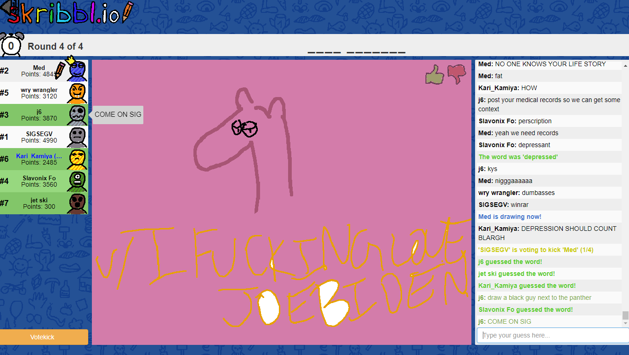Click 'Kari_Kamiya guessed the word!' message
The image size is (629, 355).
pyautogui.click(x=527, y=286)
